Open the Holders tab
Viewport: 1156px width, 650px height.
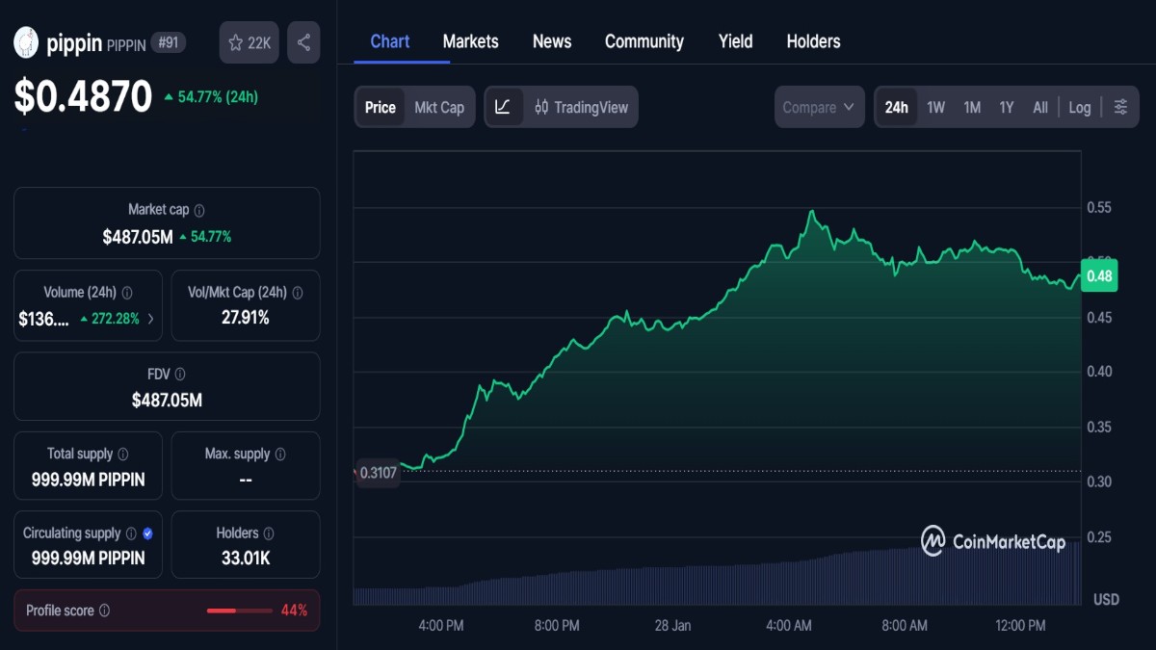[x=813, y=41]
